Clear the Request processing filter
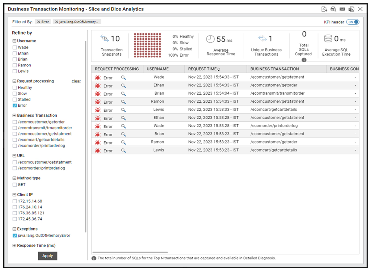The height and width of the screenshot is (271, 371). [x=76, y=81]
